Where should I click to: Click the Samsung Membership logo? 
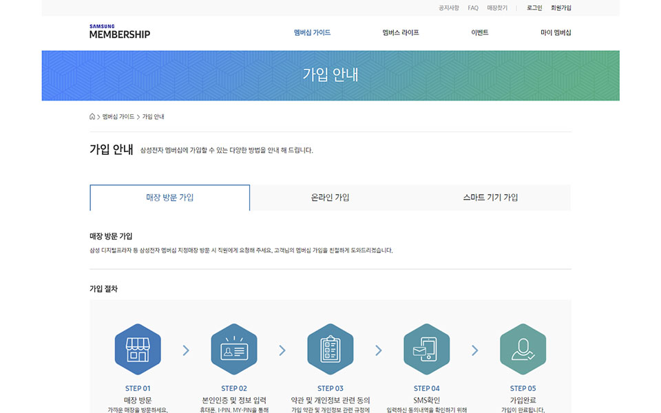[x=119, y=32]
